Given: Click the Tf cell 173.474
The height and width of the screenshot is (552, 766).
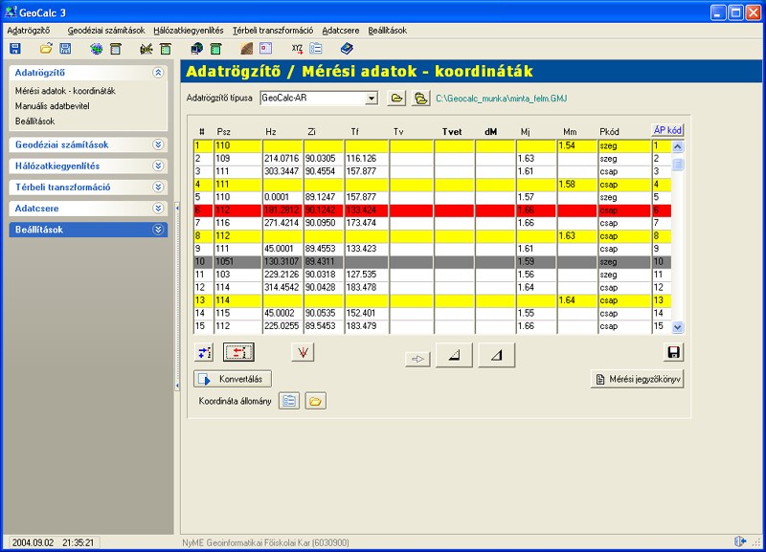Looking at the screenshot, I should (x=367, y=223).
